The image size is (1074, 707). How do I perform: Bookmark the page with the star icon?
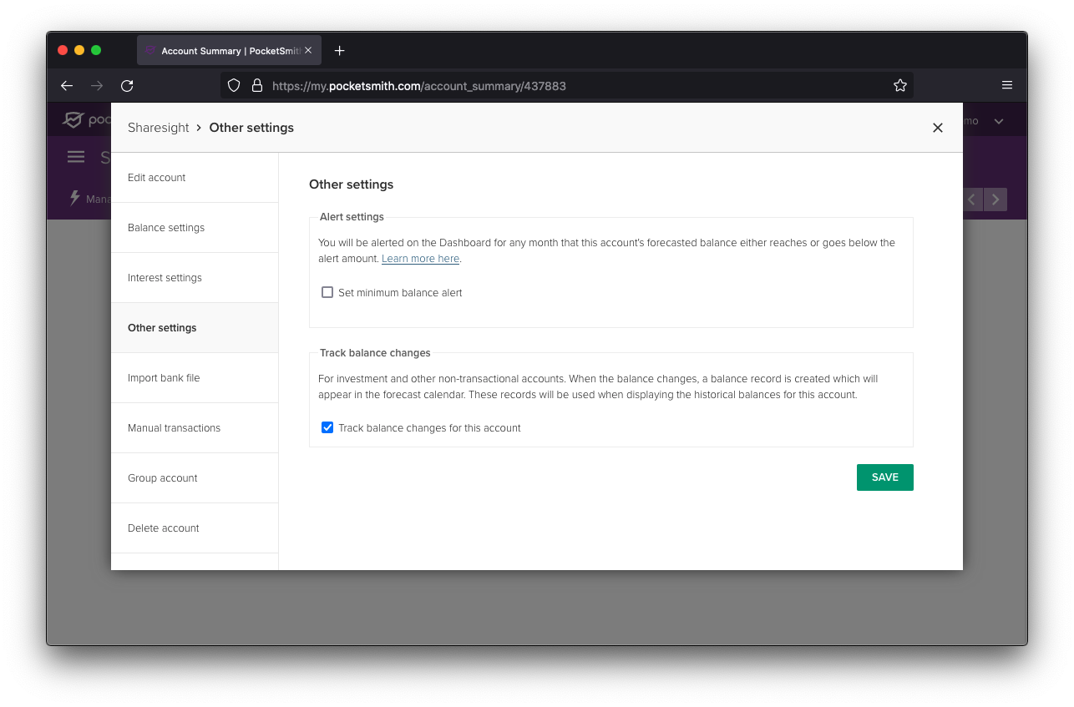900,85
